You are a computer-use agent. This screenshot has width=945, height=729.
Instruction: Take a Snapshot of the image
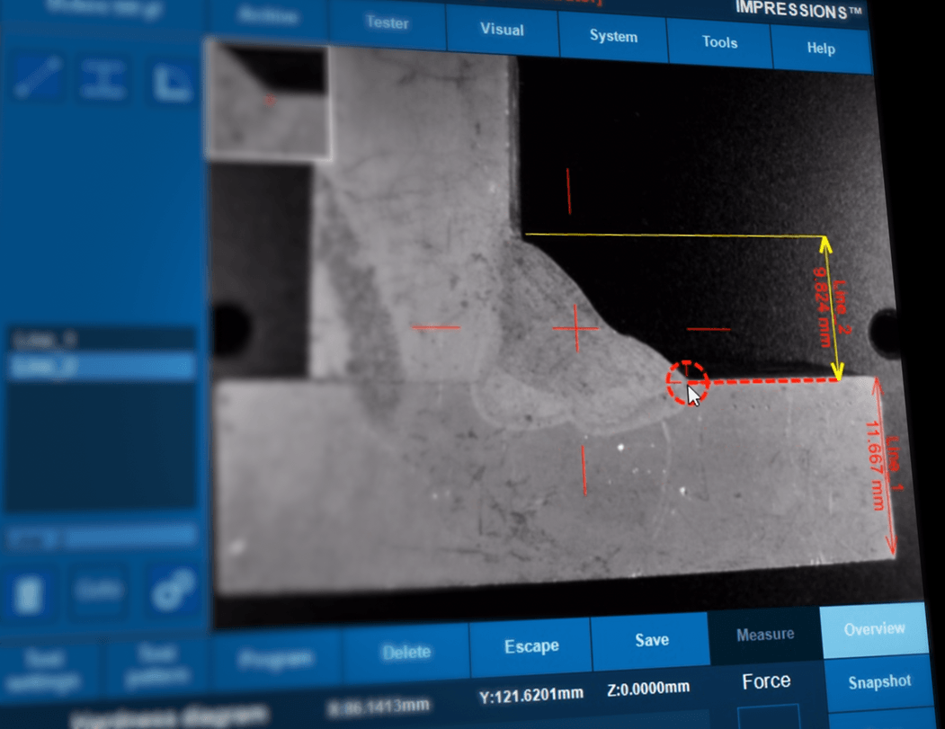tap(878, 683)
